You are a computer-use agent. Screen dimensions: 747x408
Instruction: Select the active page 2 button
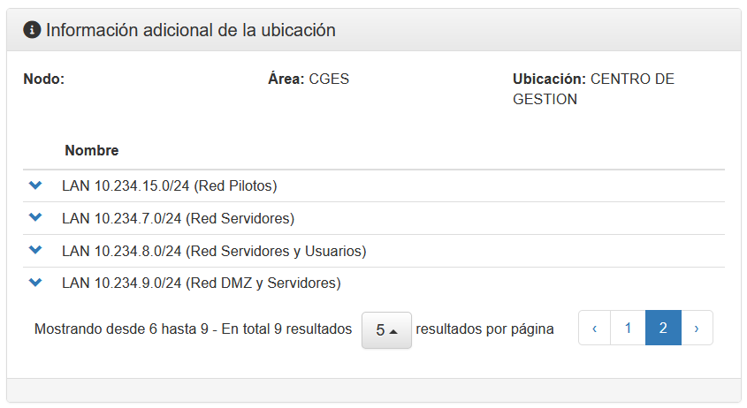(x=663, y=328)
